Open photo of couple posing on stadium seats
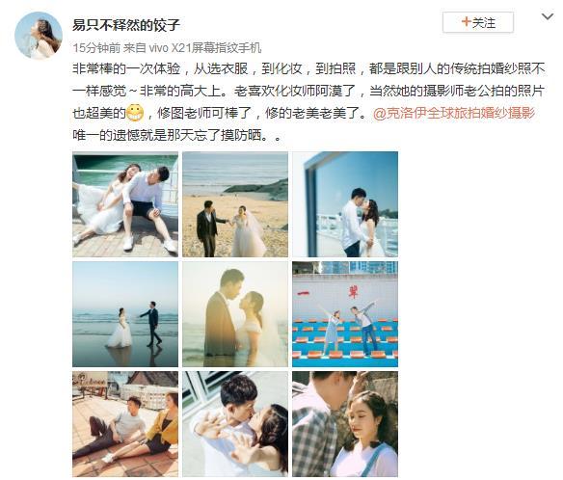This screenshot has width=563, height=480. [x=345, y=314]
